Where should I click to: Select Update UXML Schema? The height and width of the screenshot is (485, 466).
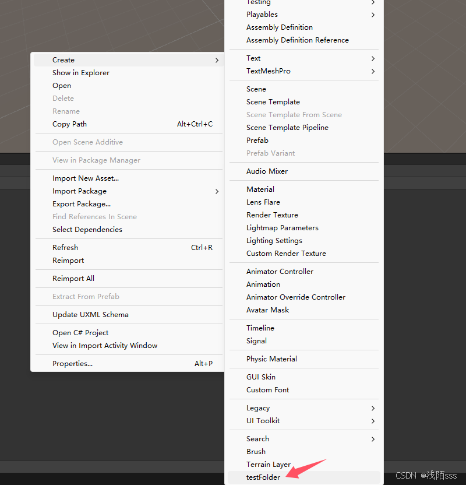click(129, 315)
